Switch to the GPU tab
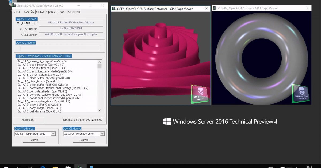Viewport: 321px width, 168px height. (x=17, y=12)
